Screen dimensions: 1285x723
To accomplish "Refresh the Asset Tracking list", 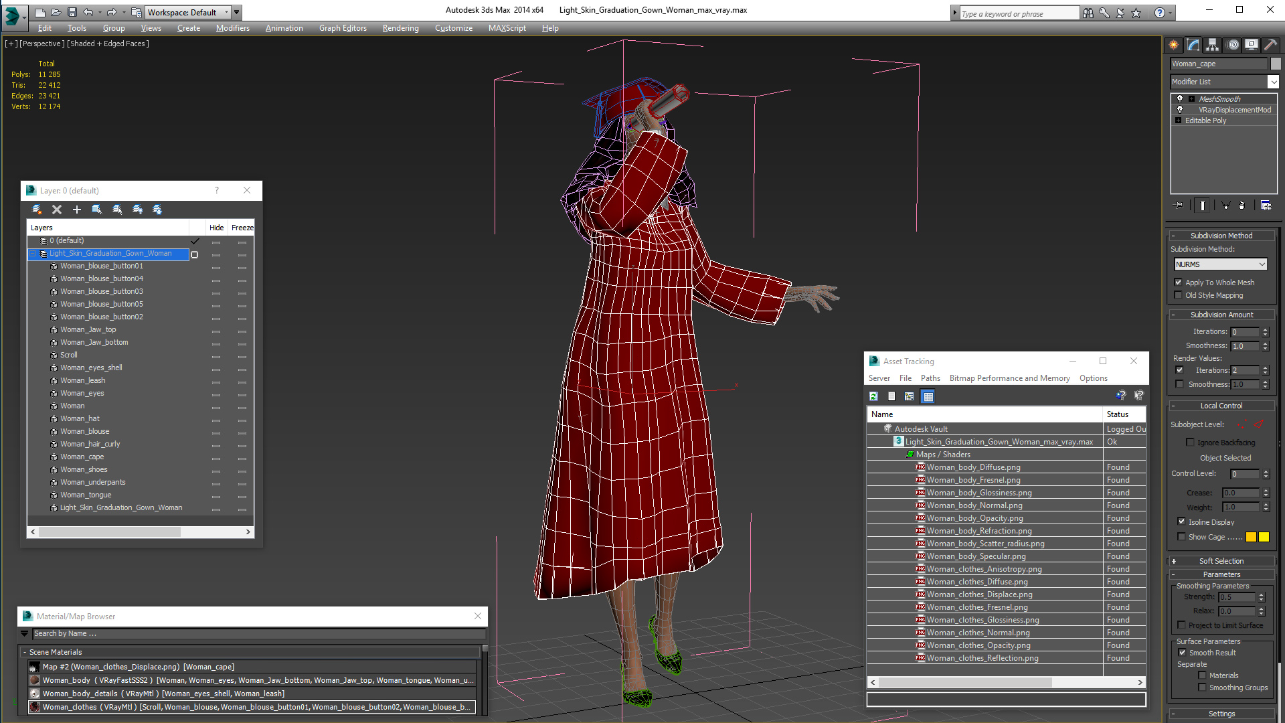I will pos(873,396).
